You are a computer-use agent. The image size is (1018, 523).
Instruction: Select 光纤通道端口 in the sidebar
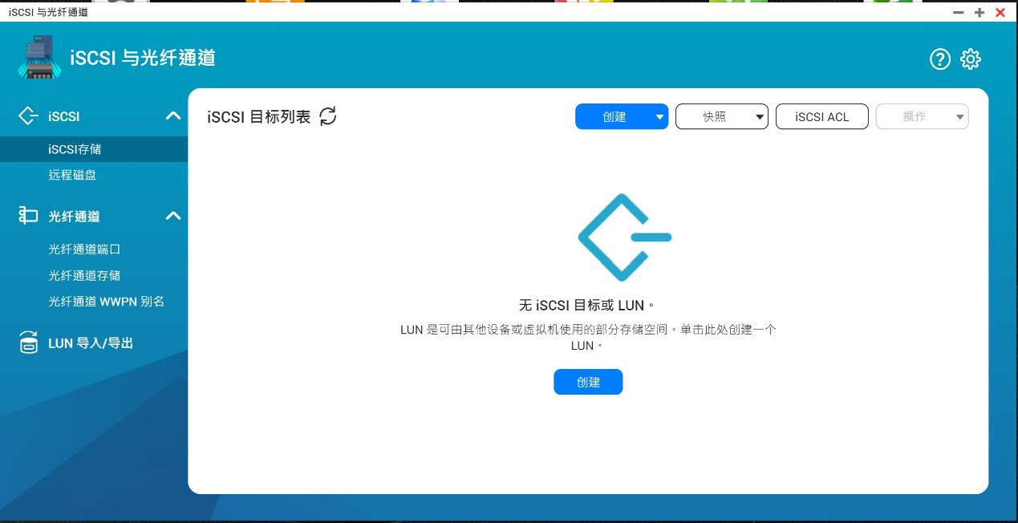pos(83,249)
